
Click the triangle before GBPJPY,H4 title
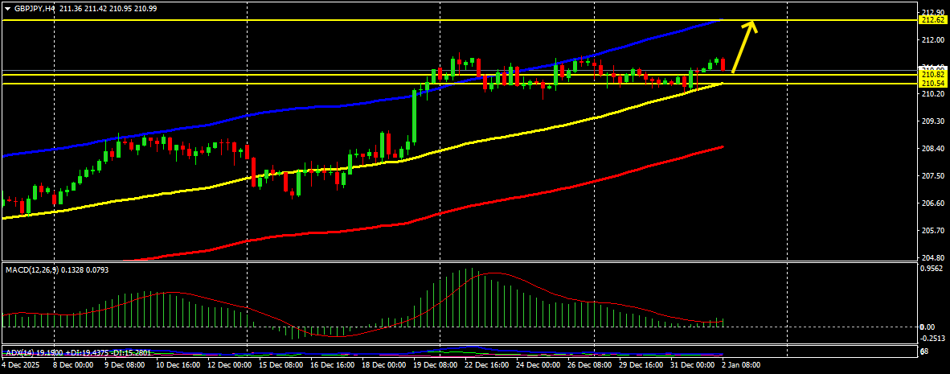[8, 9]
